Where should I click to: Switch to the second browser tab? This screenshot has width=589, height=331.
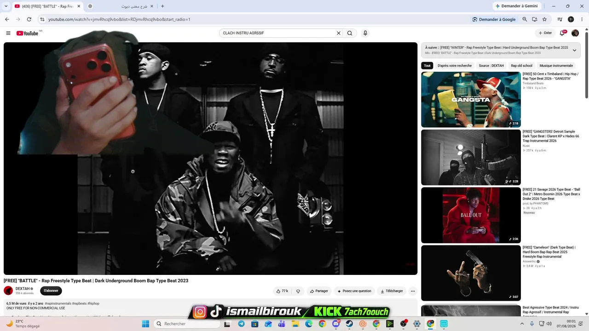pyautogui.click(x=121, y=6)
